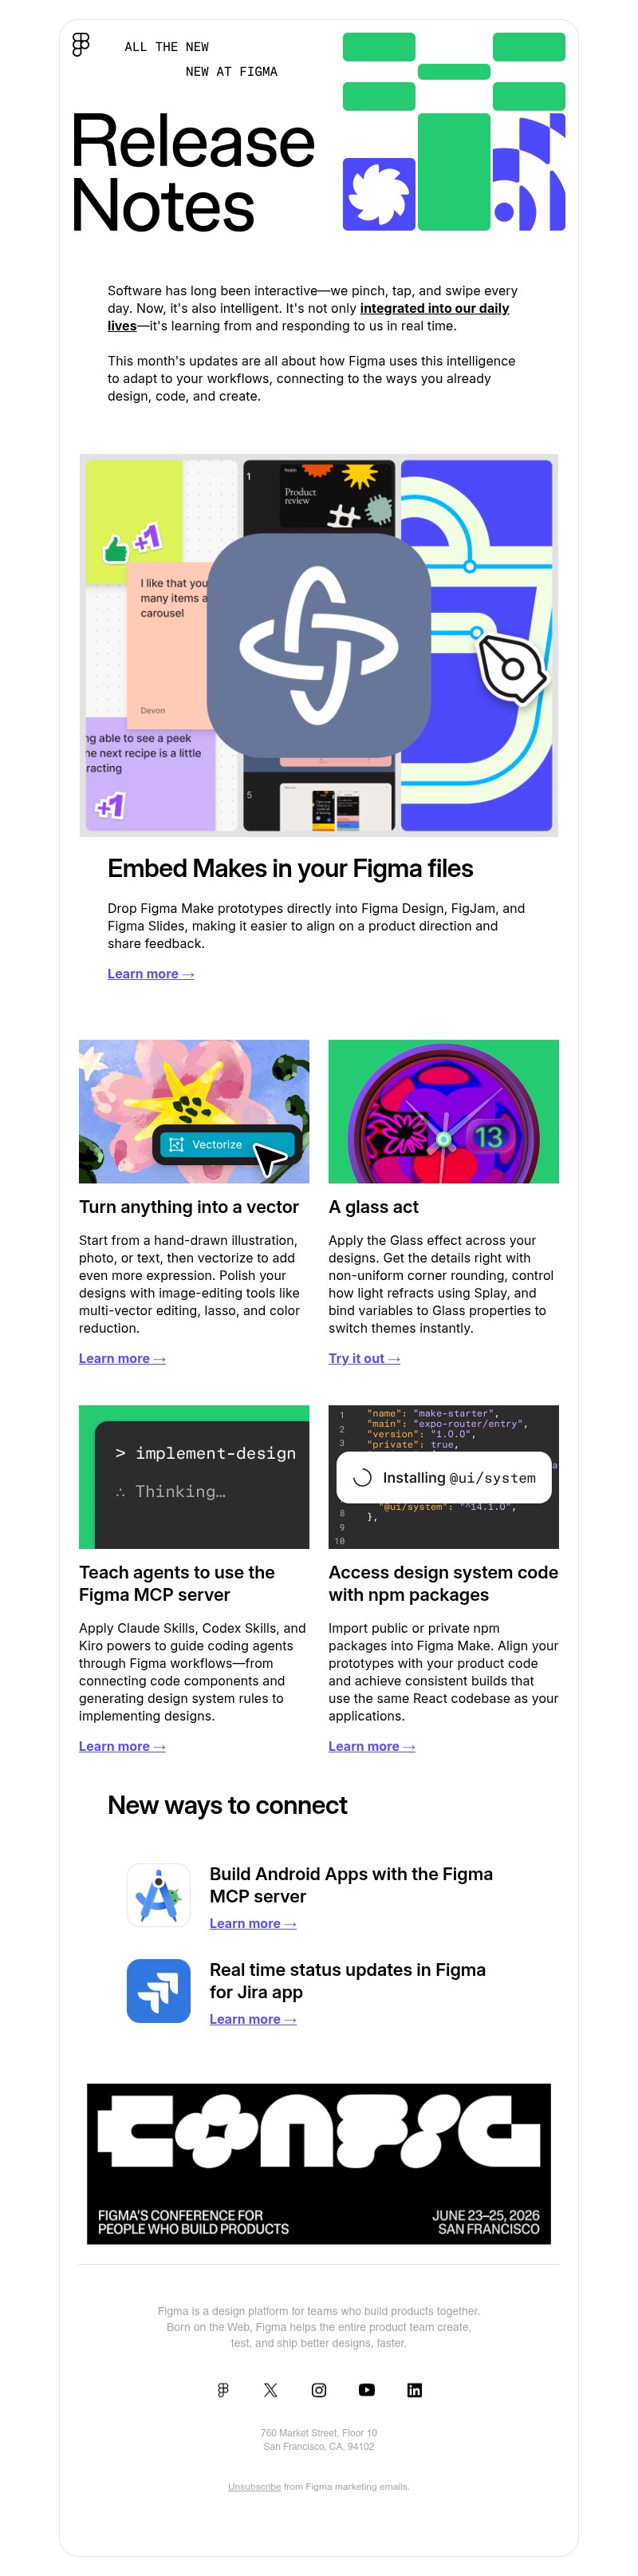The height and width of the screenshot is (2576, 638).
Task: Open Learn more under Figma MCP server agents
Action: tap(122, 1746)
